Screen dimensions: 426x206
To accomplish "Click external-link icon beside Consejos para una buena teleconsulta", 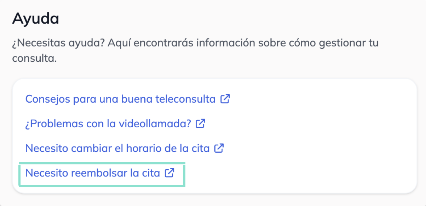I will (225, 99).
